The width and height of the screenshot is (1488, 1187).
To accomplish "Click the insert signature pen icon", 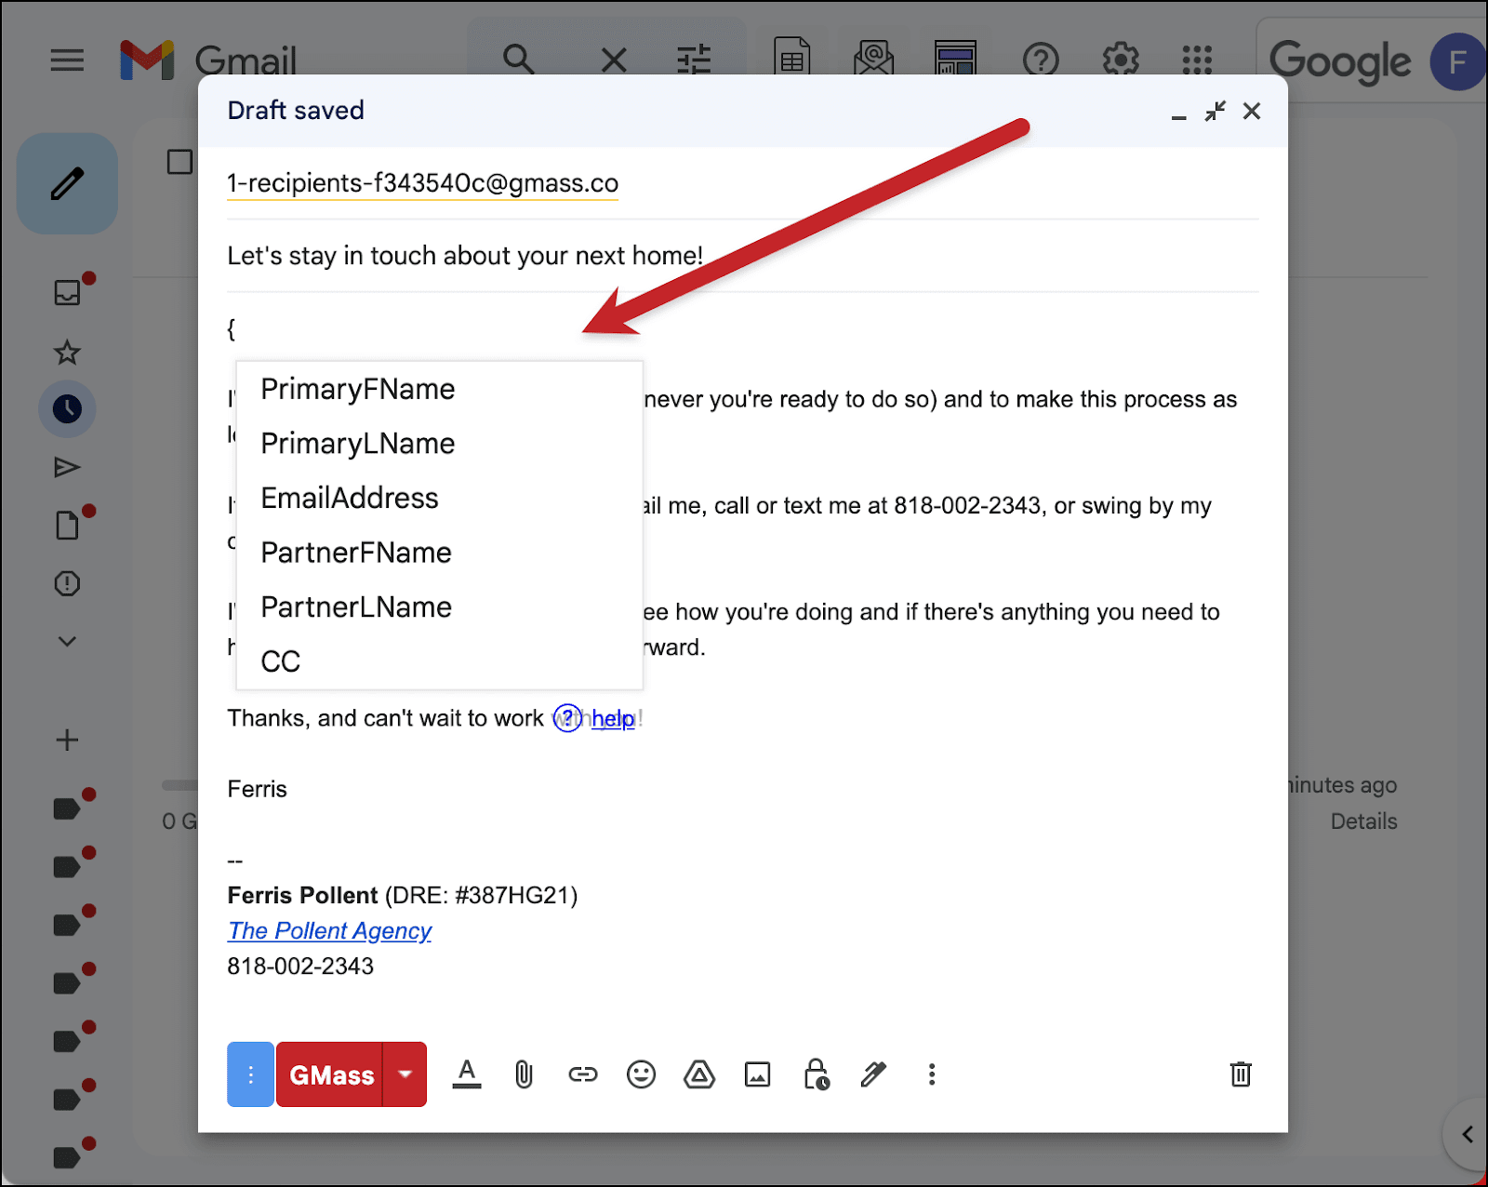I will pyautogui.click(x=873, y=1074).
